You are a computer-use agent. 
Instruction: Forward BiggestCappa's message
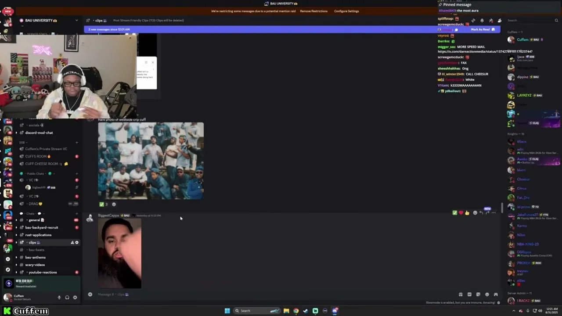tap(487, 213)
